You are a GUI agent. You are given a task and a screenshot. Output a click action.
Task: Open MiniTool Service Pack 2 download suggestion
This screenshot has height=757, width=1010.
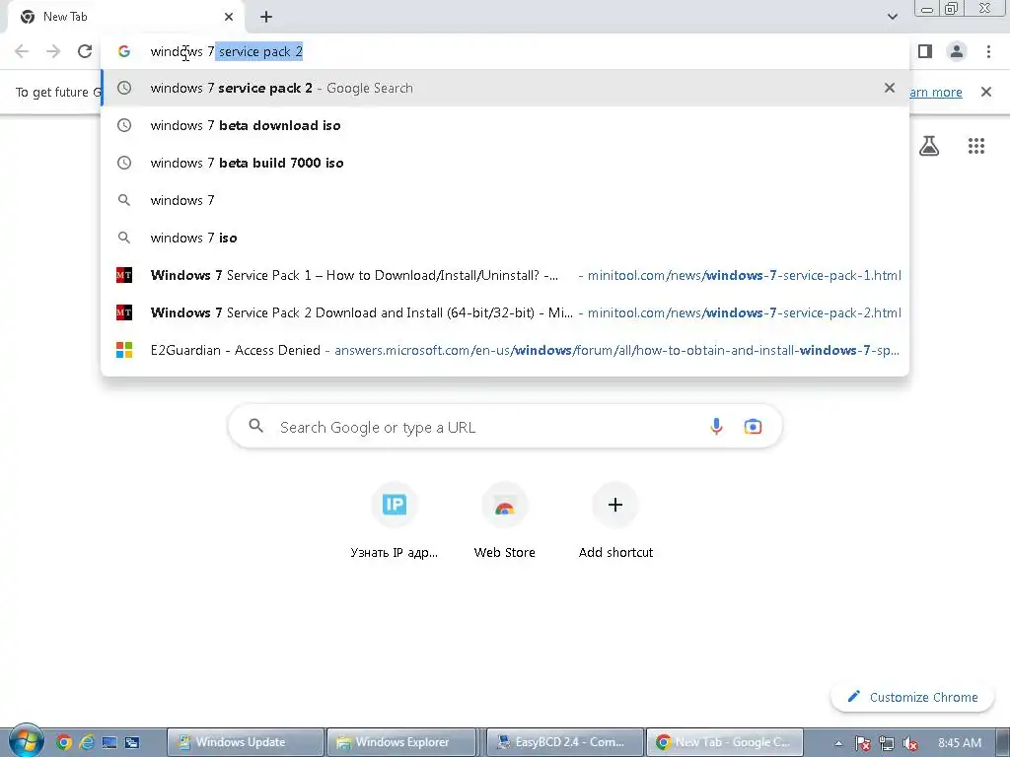pyautogui.click(x=505, y=312)
